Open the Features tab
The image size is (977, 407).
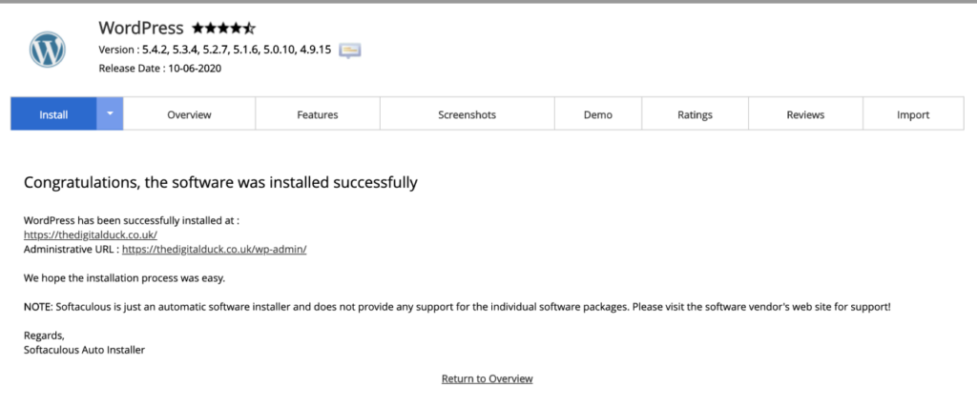[x=318, y=114]
